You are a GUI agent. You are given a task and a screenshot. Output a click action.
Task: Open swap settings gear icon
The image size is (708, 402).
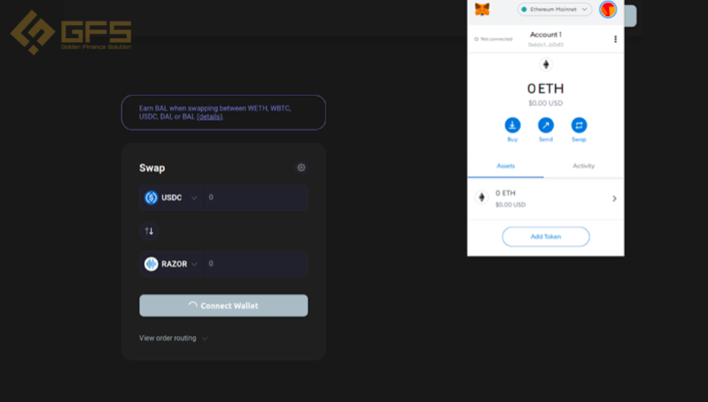pyautogui.click(x=301, y=167)
